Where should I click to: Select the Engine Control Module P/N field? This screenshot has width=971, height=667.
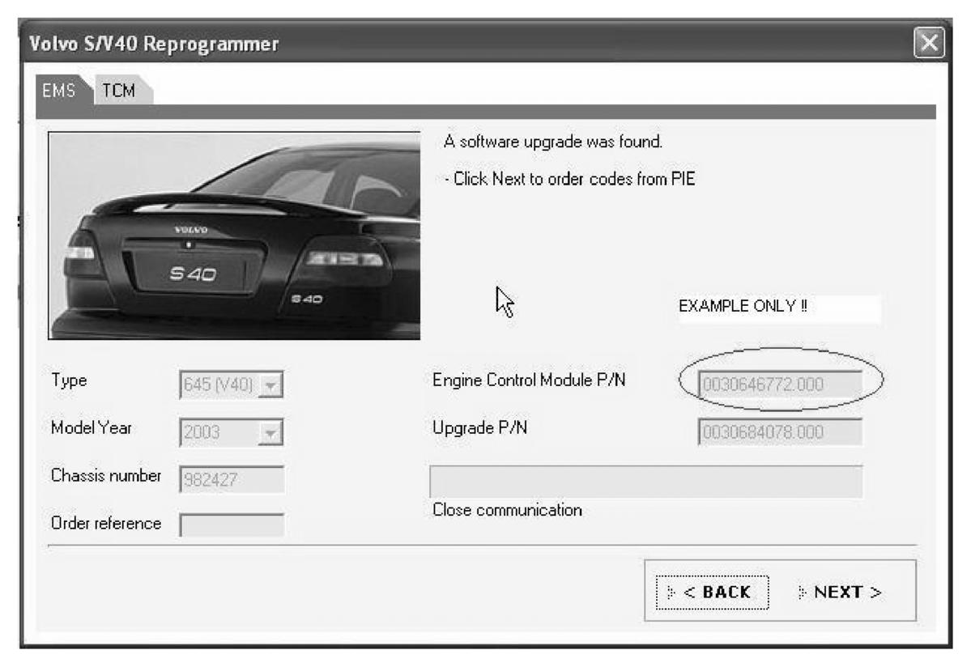pos(780,384)
